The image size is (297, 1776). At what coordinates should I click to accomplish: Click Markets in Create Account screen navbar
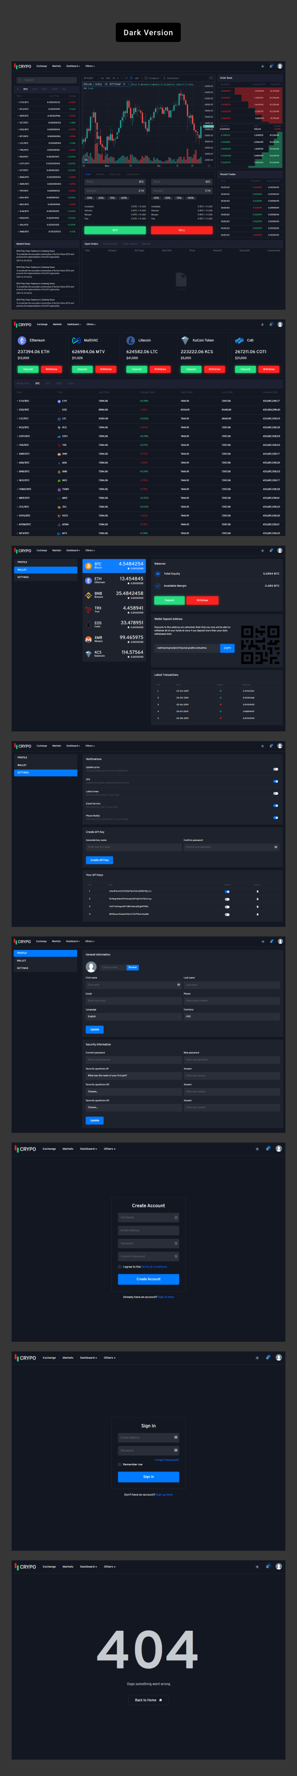(x=67, y=1149)
